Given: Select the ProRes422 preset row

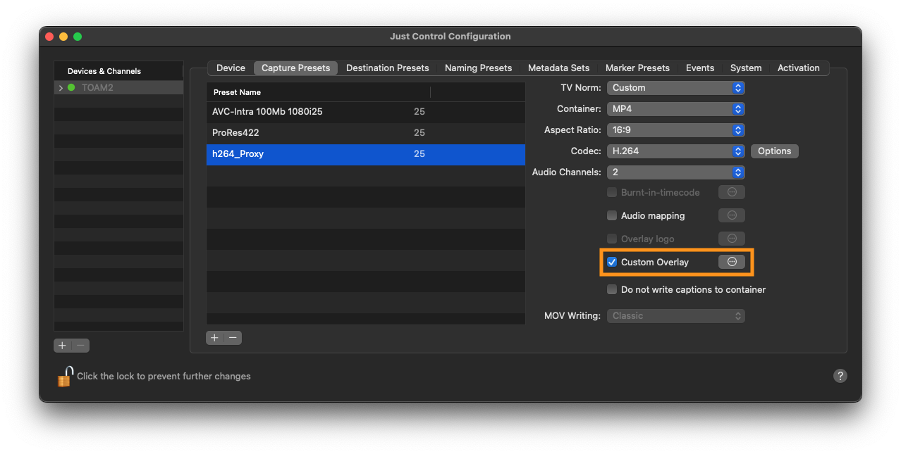Looking at the screenshot, I should pos(365,133).
